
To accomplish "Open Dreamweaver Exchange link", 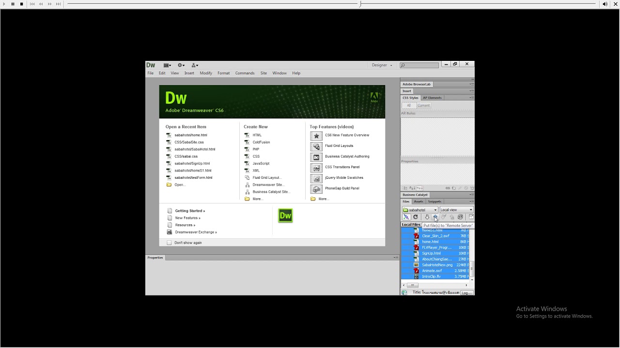I will pyautogui.click(x=196, y=232).
